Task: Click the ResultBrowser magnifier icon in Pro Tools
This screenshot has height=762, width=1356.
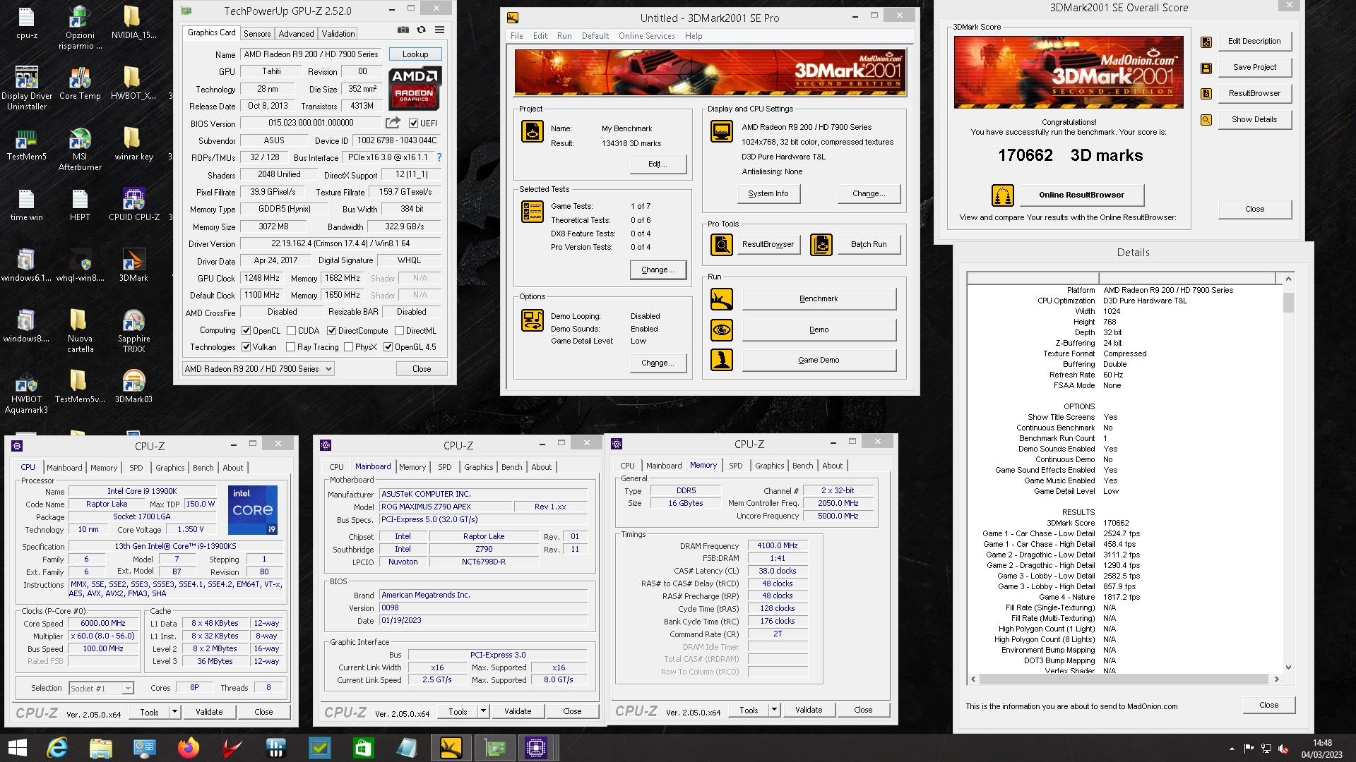Action: coord(721,244)
